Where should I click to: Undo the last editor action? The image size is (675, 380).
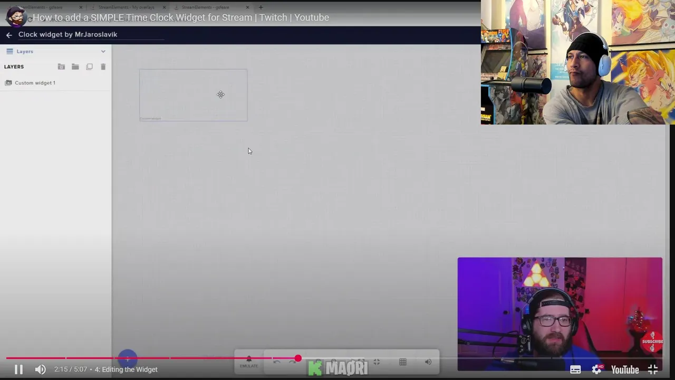(277, 362)
